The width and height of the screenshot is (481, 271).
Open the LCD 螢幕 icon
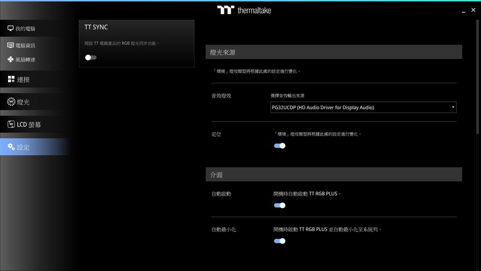11,124
